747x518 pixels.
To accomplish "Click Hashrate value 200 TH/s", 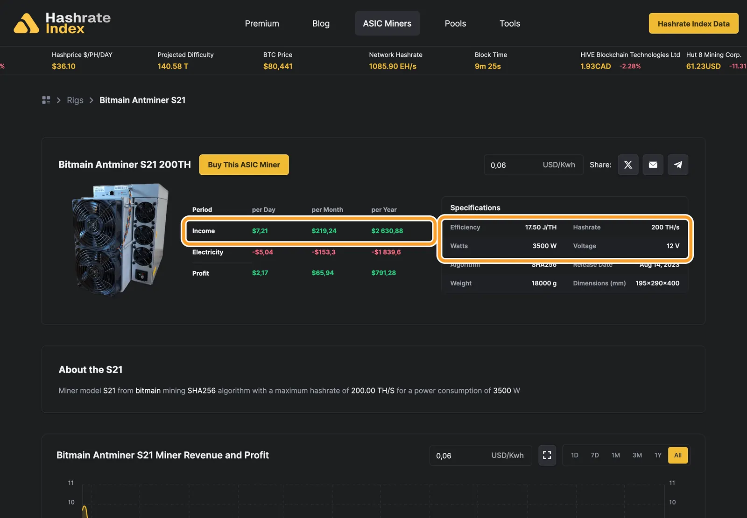I will click(x=665, y=227).
